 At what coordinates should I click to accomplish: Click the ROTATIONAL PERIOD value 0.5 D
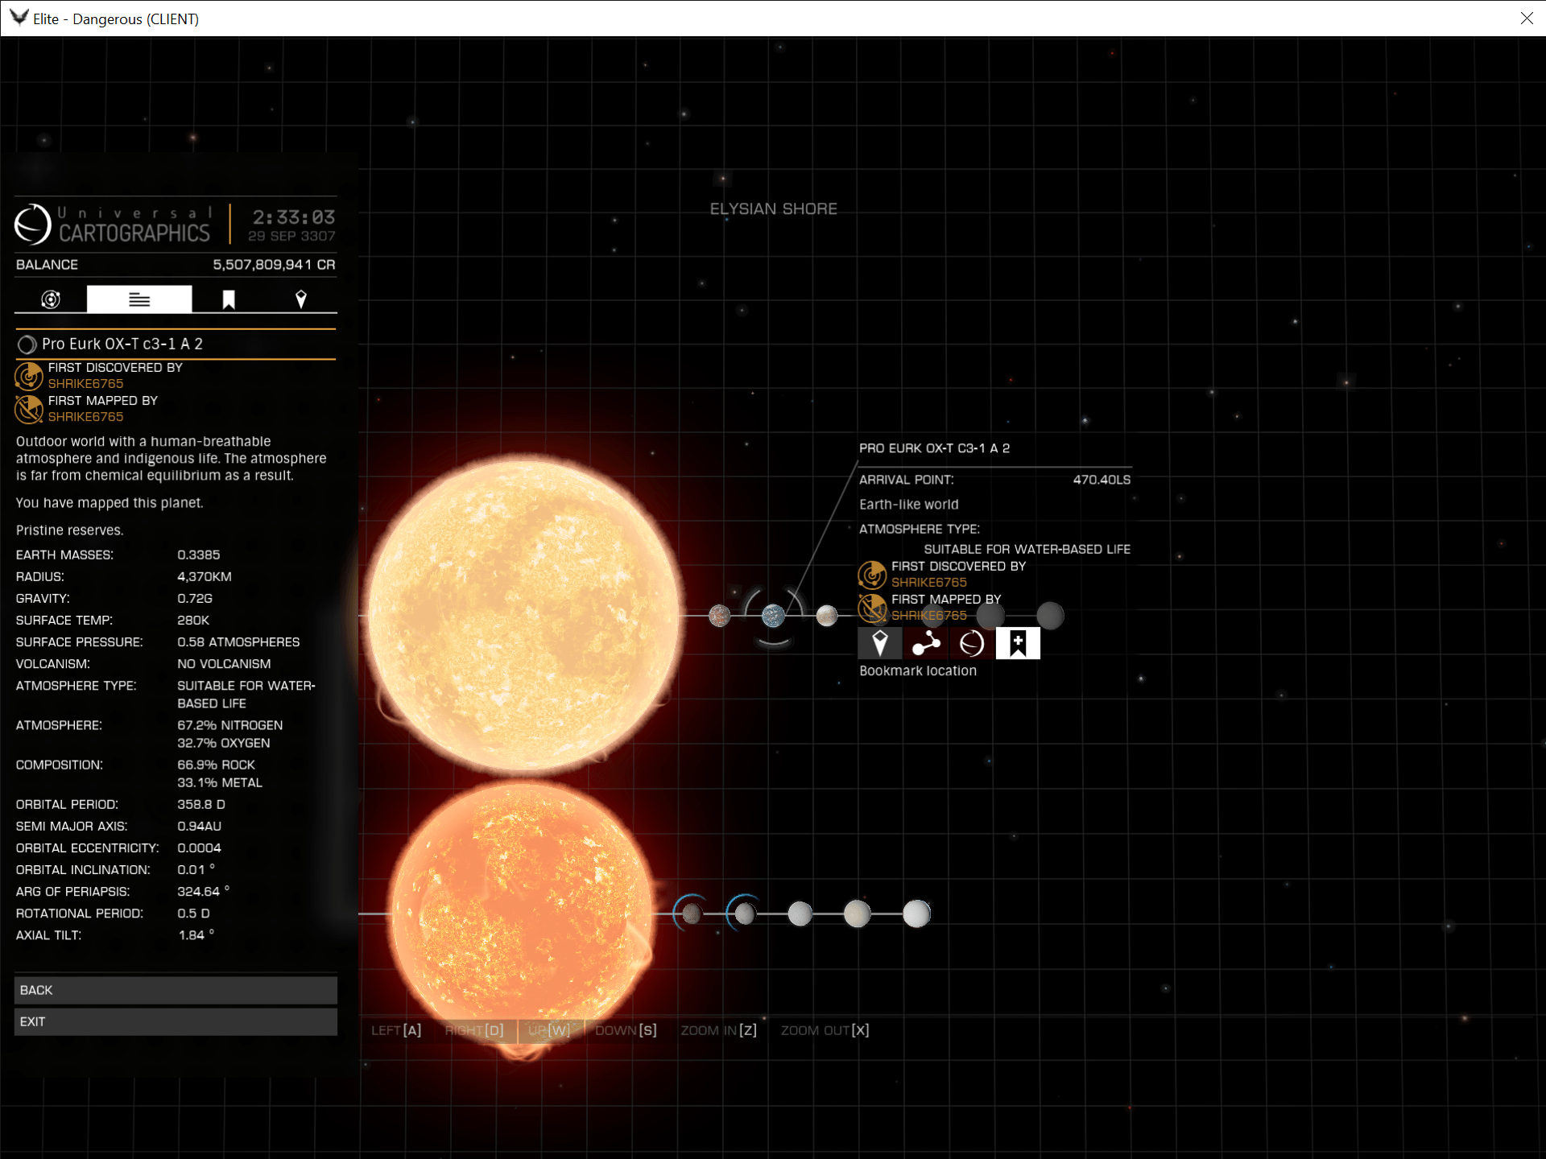click(x=193, y=914)
